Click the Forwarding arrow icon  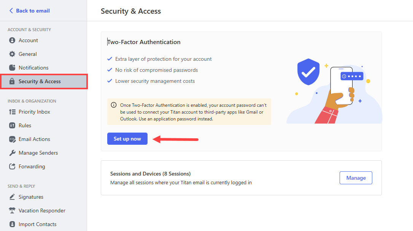click(12, 166)
